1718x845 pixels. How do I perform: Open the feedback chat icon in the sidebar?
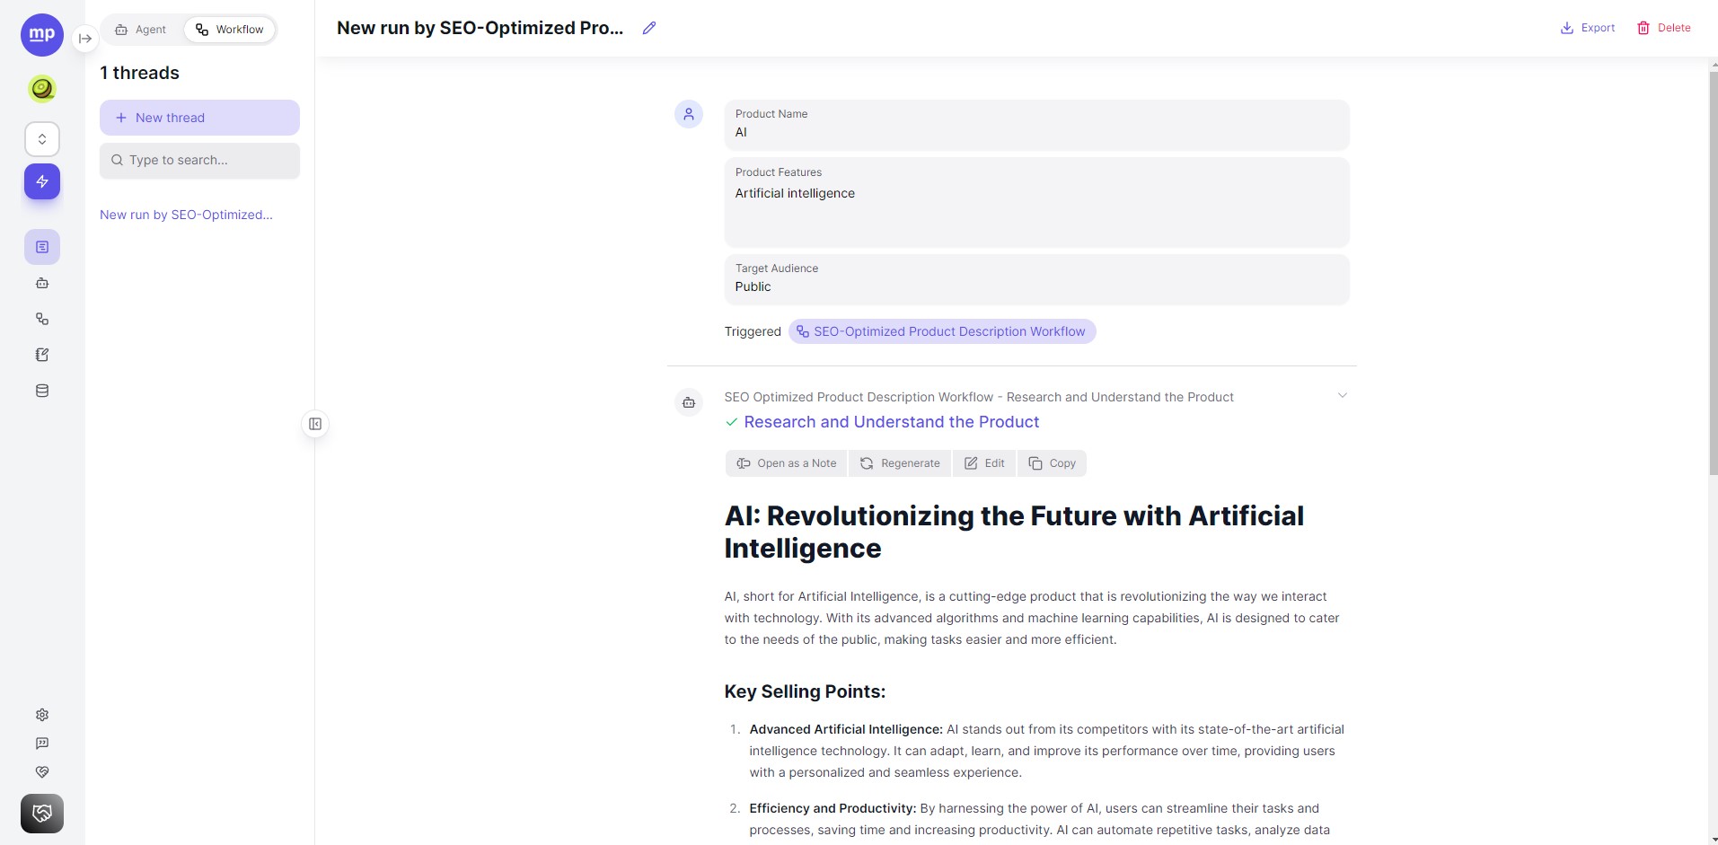point(42,744)
